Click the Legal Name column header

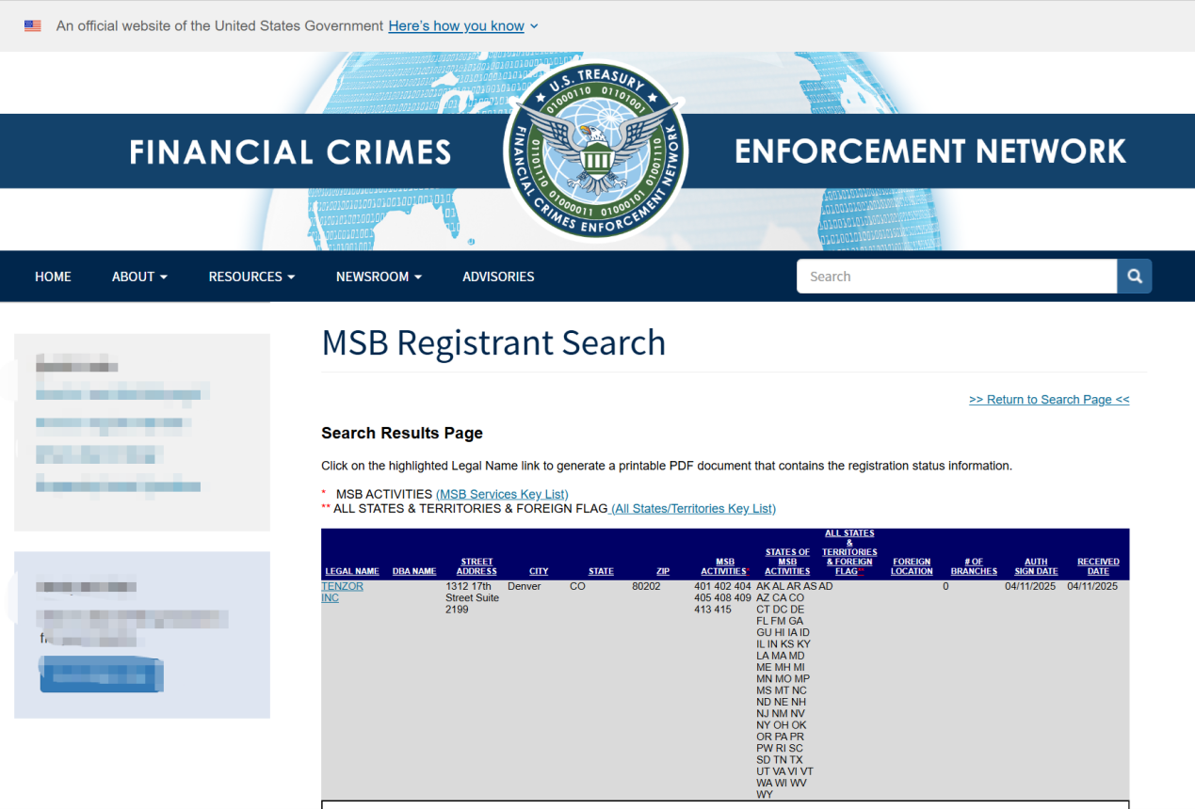coord(352,571)
